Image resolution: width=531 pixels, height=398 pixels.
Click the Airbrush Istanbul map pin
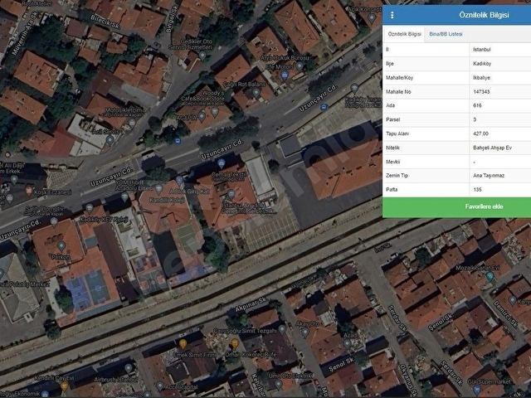point(129,368)
